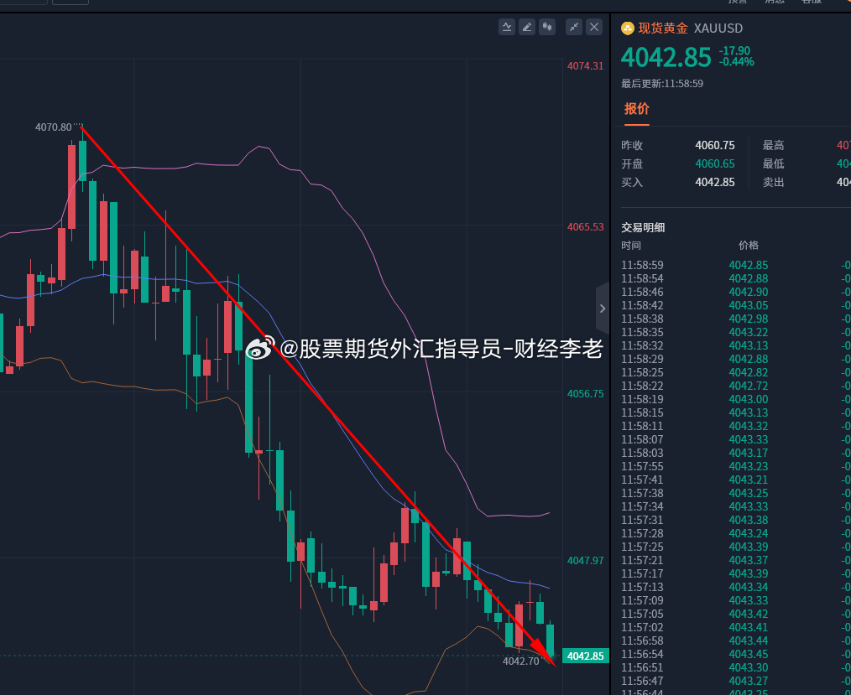The height and width of the screenshot is (695, 851).
Task: Switch to the 报价 tab
Action: click(x=637, y=108)
